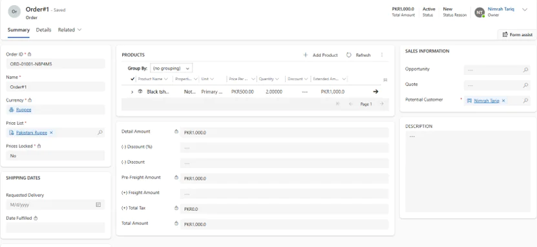537x247 pixels.
Task: Search the Price List lookup
Action: 100,133
